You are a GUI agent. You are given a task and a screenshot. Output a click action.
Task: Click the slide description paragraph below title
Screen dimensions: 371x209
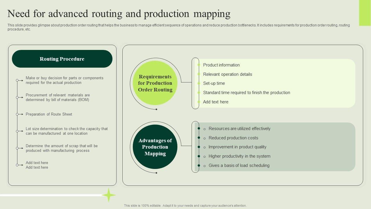[x=179, y=27]
